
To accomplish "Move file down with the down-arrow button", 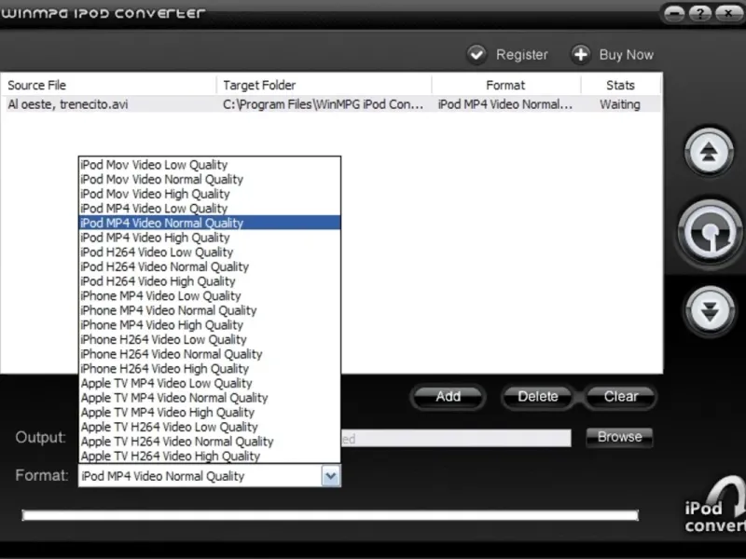I will pos(709,311).
